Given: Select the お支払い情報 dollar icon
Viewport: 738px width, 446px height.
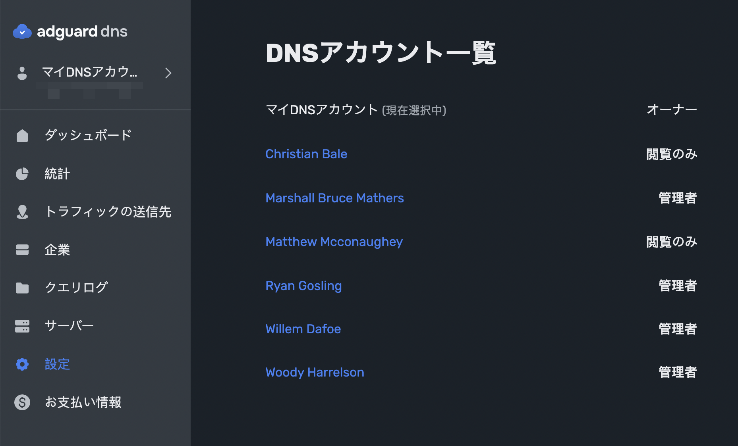Looking at the screenshot, I should [22, 402].
